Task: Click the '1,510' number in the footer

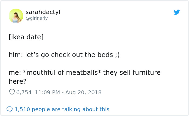Action: coord(22,109)
